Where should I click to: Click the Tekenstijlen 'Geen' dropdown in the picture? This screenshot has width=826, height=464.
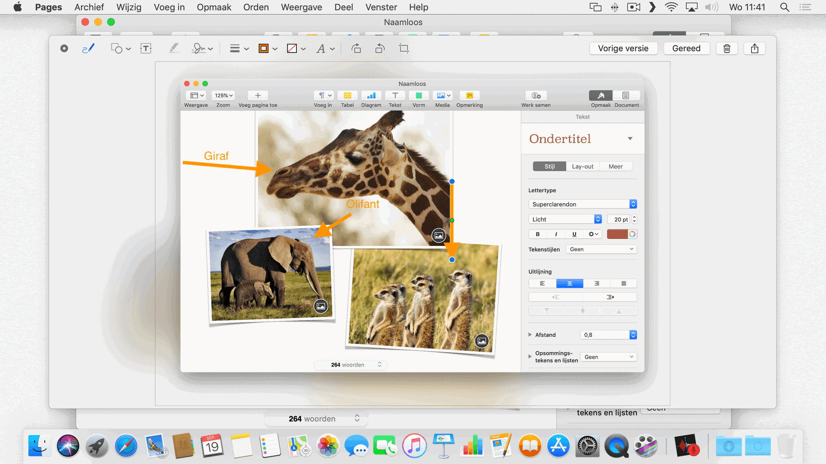click(x=601, y=250)
